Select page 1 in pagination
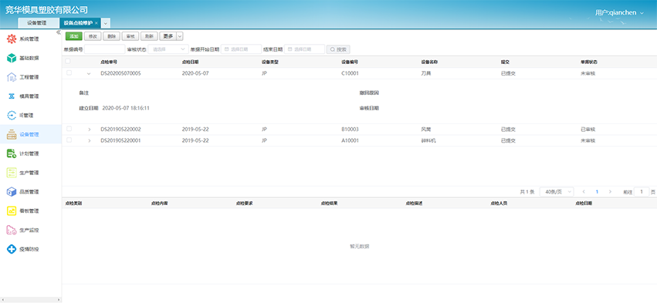The height and width of the screenshot is (303, 657). pos(597,192)
